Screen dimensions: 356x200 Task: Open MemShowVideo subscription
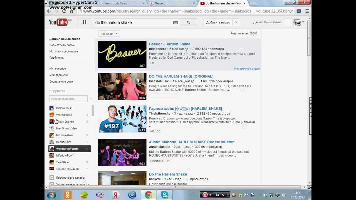click(x=66, y=128)
